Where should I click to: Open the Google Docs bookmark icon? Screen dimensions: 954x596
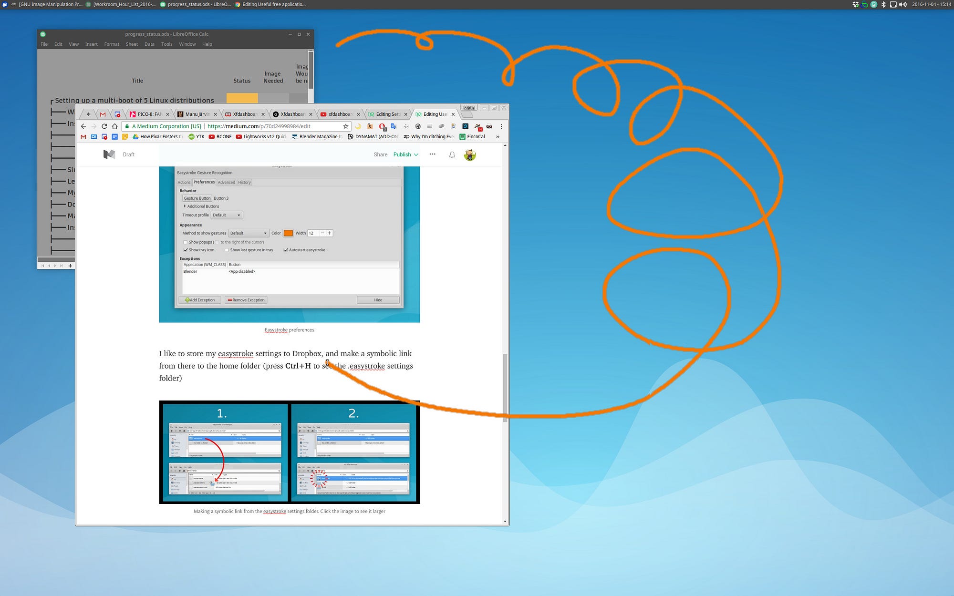114,137
